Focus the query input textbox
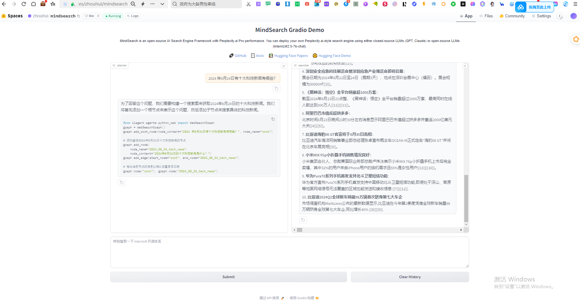580x304 pixels. (x=289, y=252)
